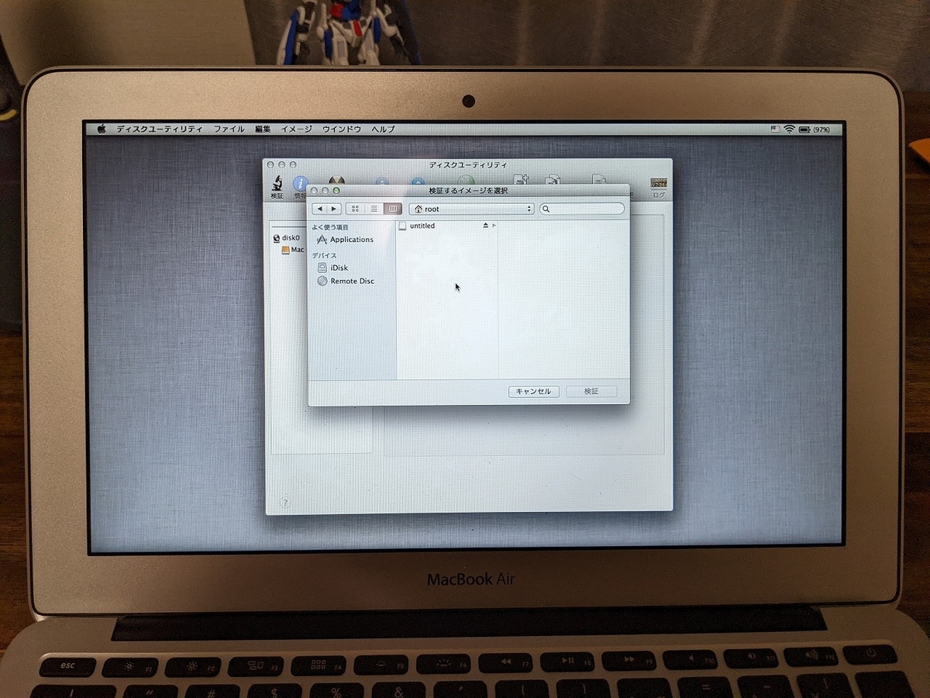Select the Mac volume under disk0
Viewport: 930px width, 698px height.
click(293, 250)
